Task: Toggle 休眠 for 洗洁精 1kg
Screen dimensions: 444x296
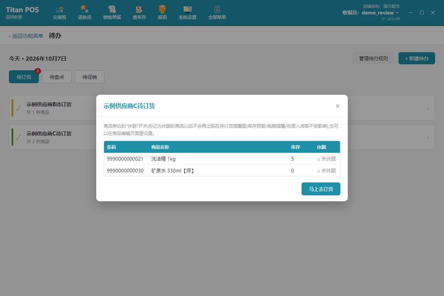Action: 327,159
